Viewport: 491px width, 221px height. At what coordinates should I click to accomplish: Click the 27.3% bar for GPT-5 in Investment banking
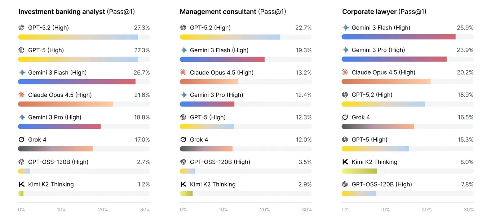click(x=78, y=59)
